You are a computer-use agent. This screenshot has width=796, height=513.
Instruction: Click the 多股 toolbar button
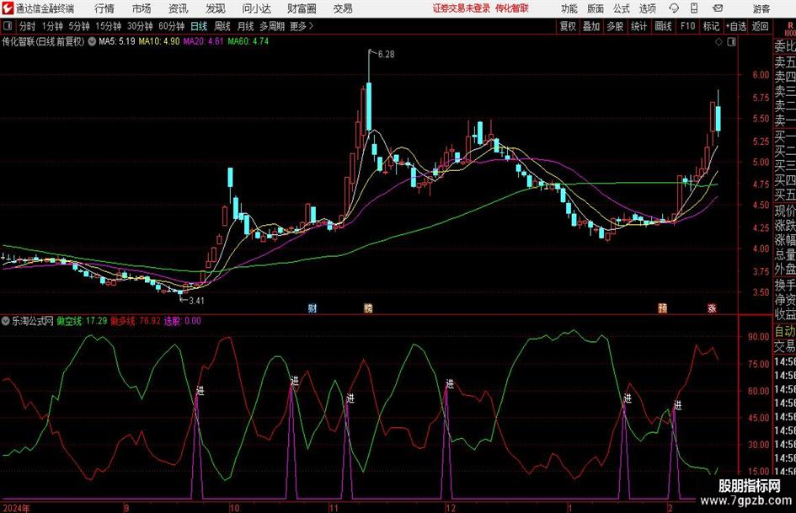coord(615,26)
